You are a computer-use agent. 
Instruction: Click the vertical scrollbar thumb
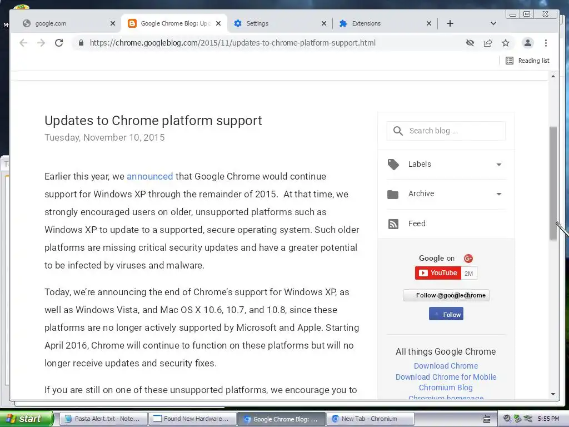pyautogui.click(x=553, y=183)
